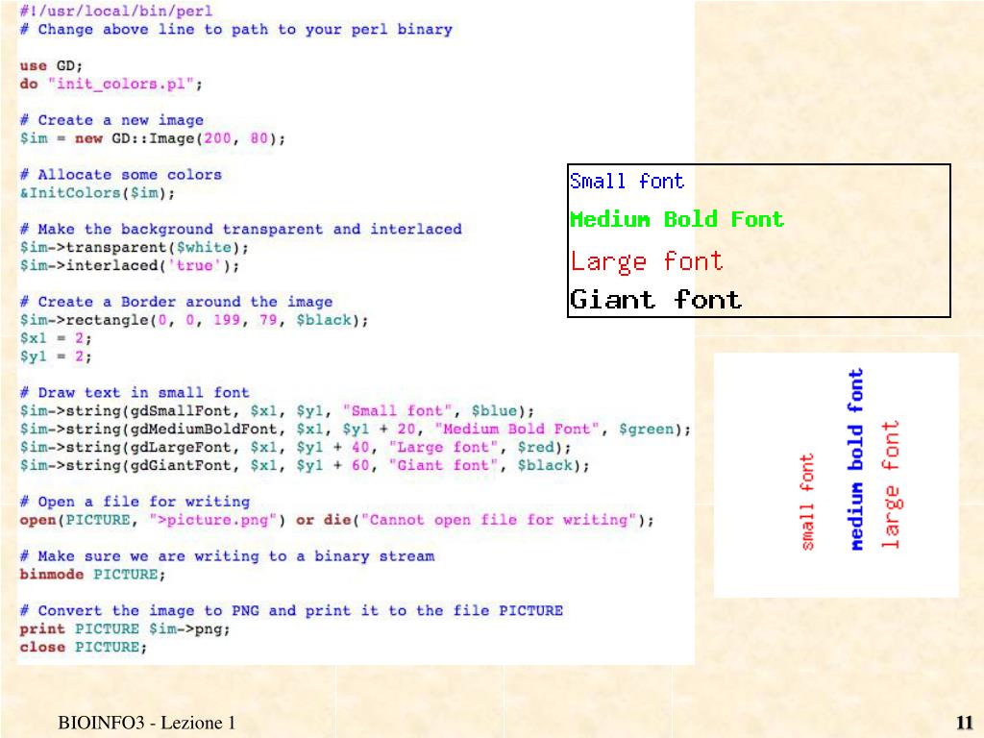
Task: Click the gdSmallFont string call line
Action: (x=278, y=411)
